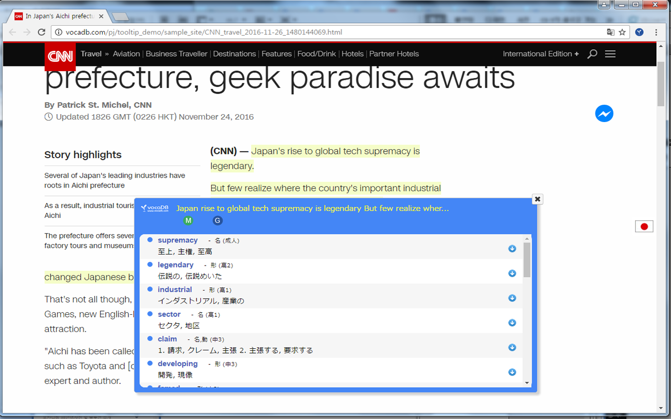Viewport: 671px width, 419px height.
Task: Click the word developing in the popup
Action: 178,363
